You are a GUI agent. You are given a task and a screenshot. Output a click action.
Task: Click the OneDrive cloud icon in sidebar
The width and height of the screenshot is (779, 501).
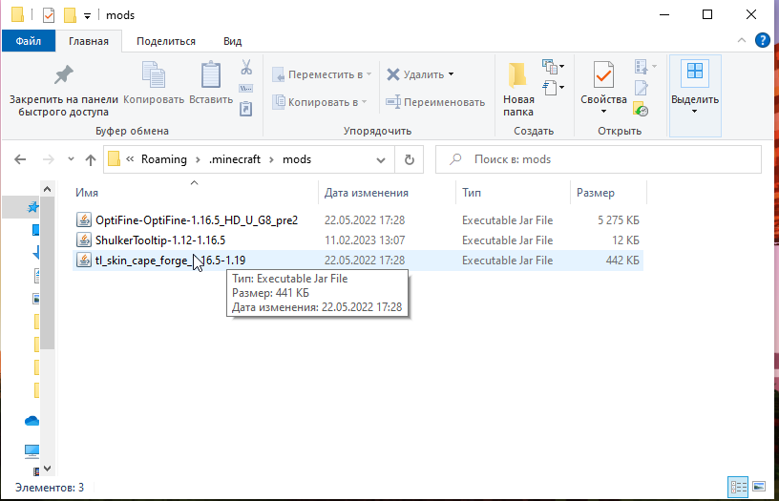pos(32,421)
